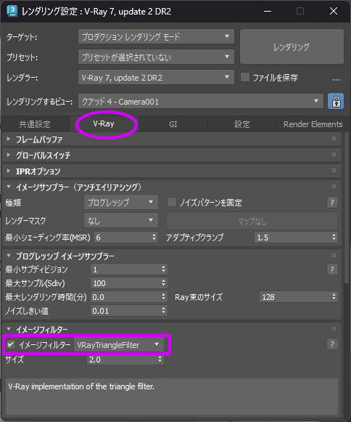The height and width of the screenshot is (422, 351).
Task: Switch to the V-Ray tab
Action: (104, 123)
